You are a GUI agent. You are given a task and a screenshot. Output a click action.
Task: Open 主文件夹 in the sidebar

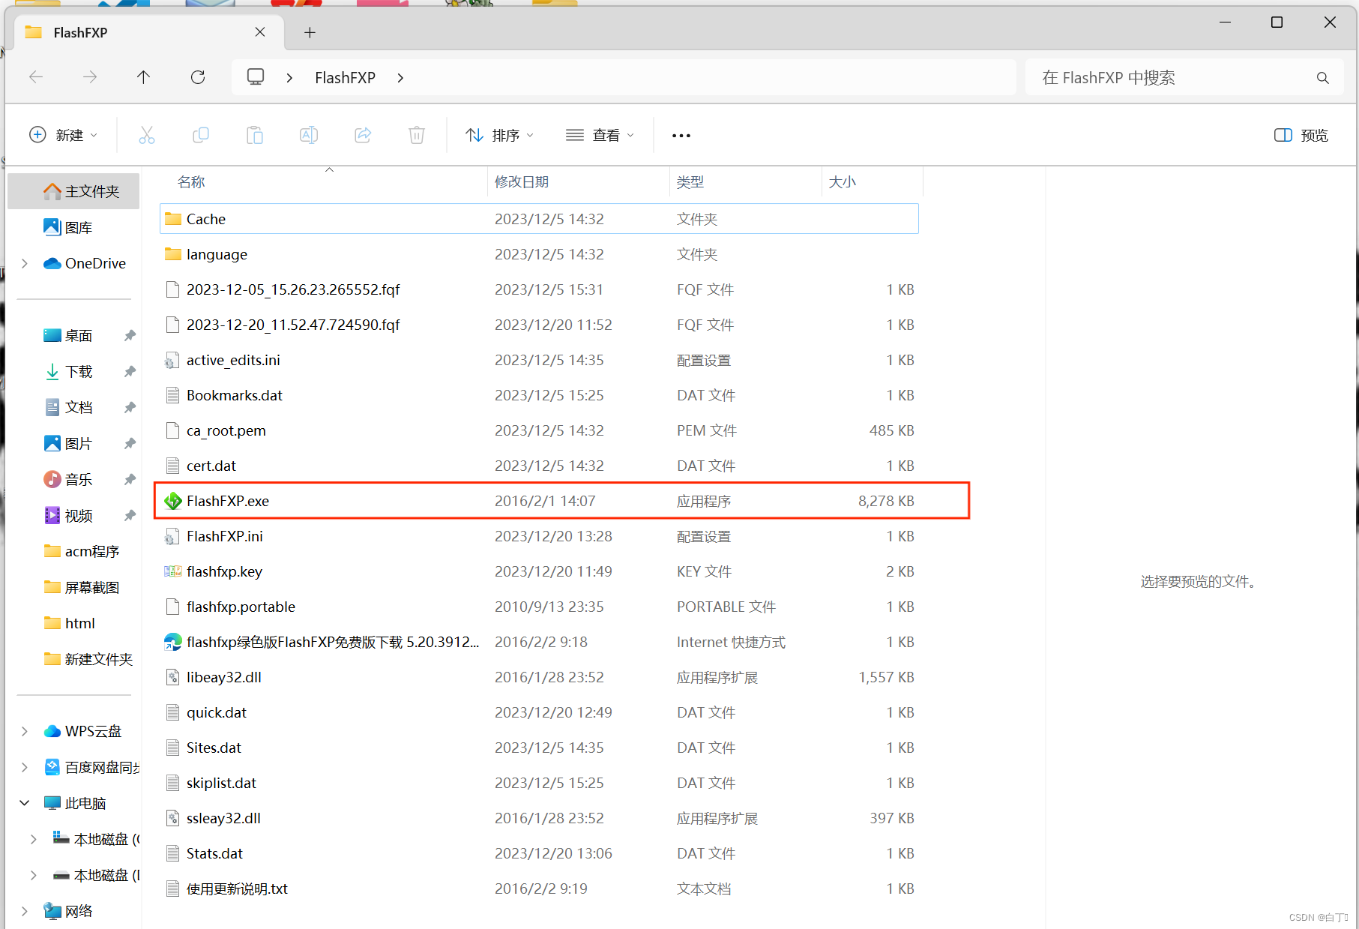(x=74, y=191)
